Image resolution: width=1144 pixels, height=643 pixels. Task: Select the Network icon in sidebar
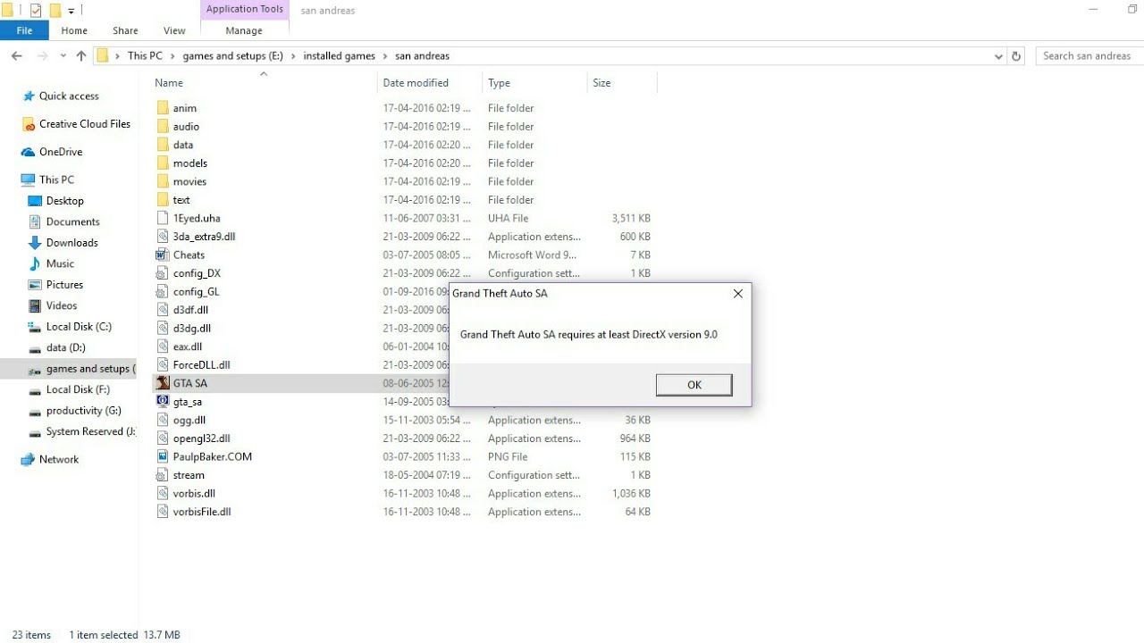pyautogui.click(x=28, y=459)
